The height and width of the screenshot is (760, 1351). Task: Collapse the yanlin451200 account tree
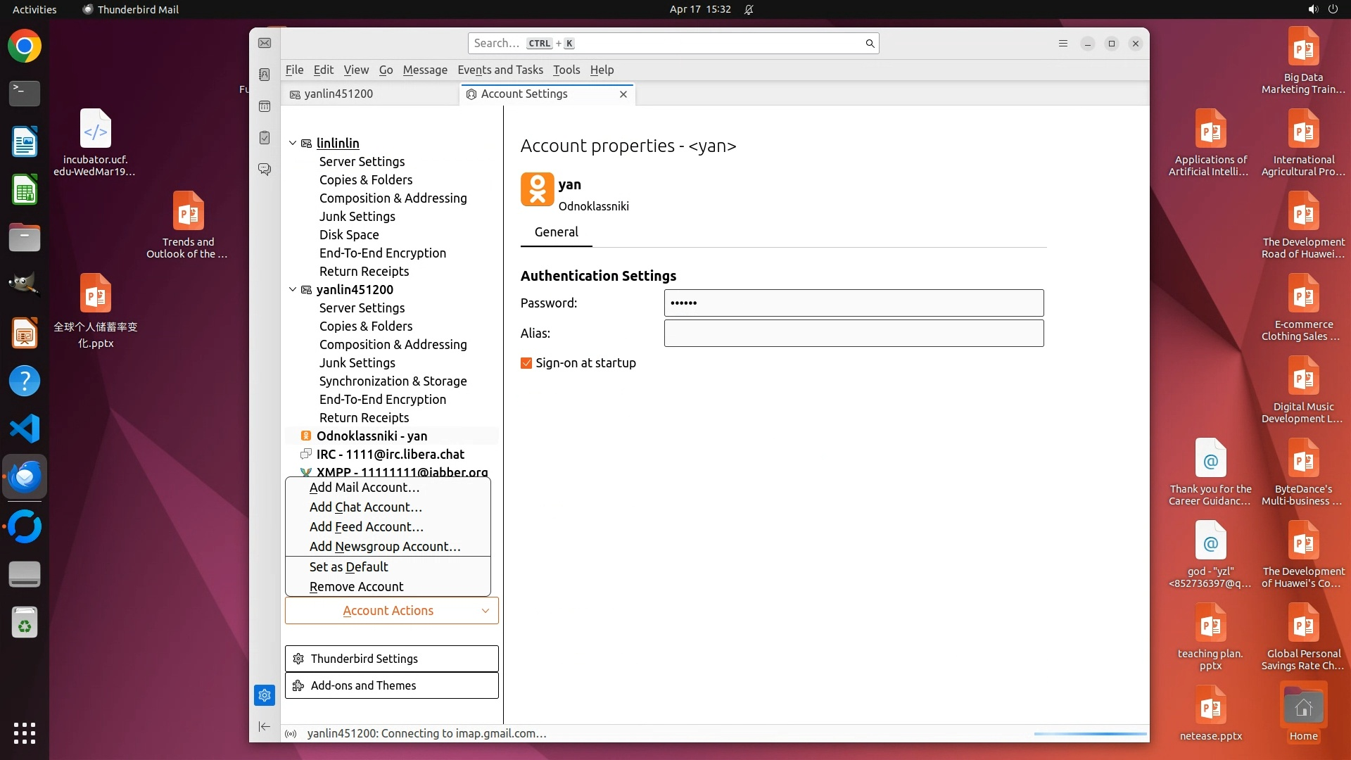tap(293, 289)
